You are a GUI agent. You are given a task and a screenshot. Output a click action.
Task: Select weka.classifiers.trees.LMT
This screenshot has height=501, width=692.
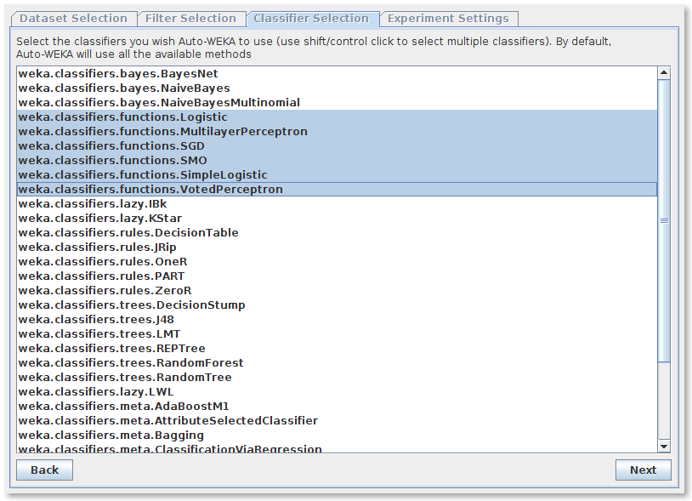337,334
